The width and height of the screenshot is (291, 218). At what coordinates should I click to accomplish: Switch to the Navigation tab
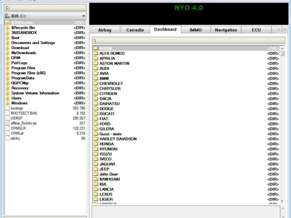(x=226, y=30)
